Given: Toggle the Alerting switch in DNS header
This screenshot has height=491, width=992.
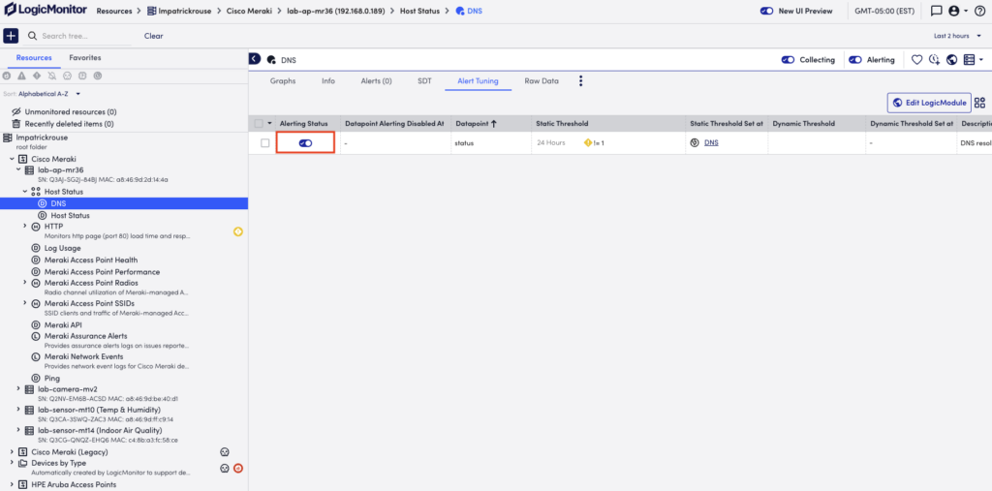Looking at the screenshot, I should pos(855,60).
